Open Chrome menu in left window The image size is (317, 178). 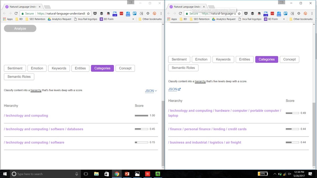[161, 14]
